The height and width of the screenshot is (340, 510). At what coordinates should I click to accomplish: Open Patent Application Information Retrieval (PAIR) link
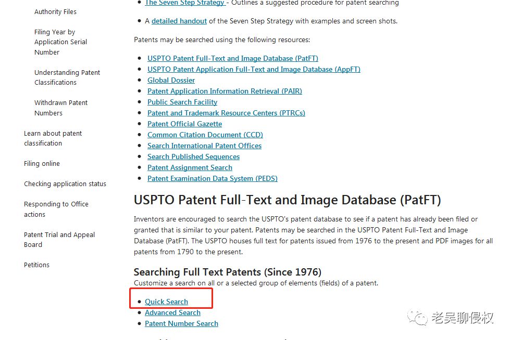click(x=225, y=91)
